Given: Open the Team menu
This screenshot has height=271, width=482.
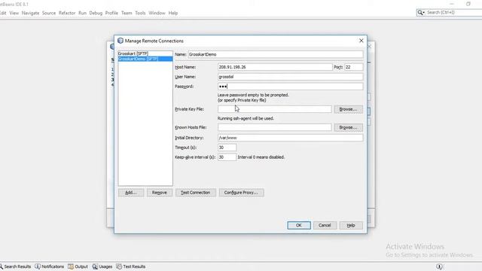Looking at the screenshot, I should point(127,13).
